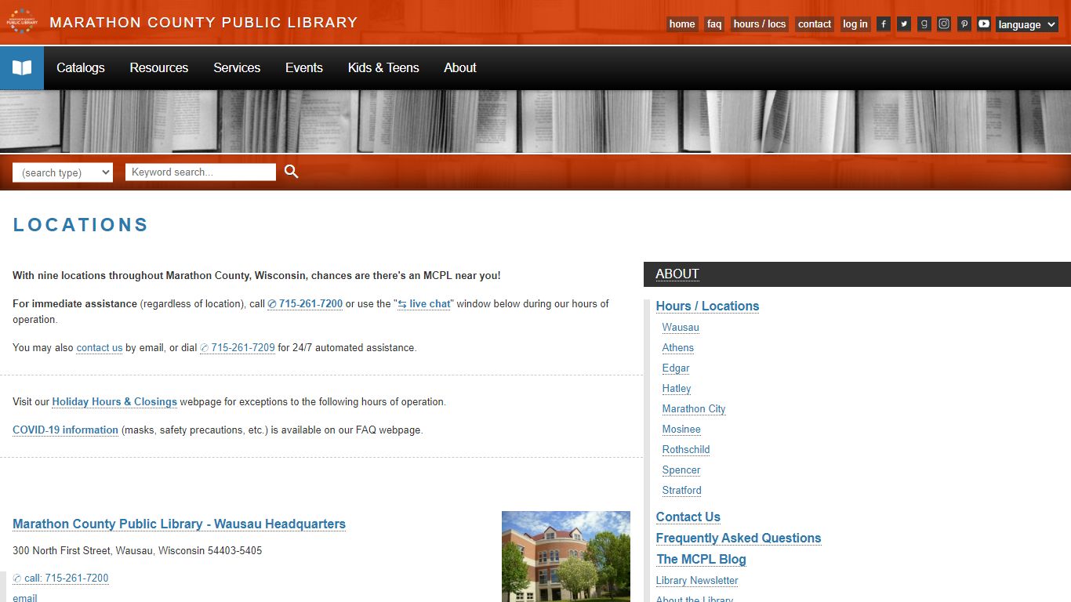The image size is (1071, 602).
Task: Dial the 715-261-7209 automated assistance link
Action: click(238, 348)
